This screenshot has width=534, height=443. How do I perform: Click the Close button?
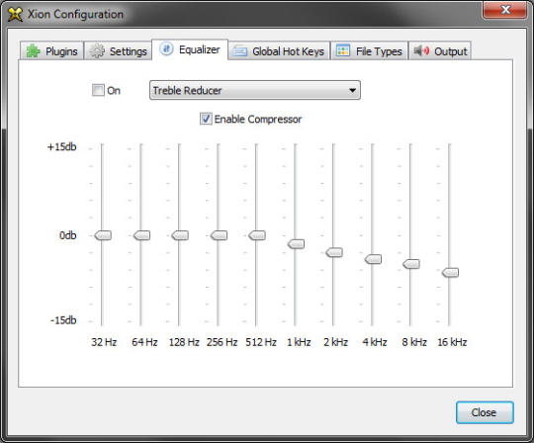point(485,412)
